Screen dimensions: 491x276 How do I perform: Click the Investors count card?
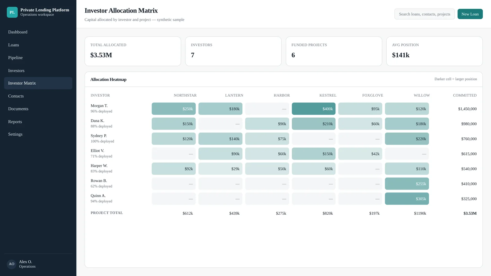click(233, 51)
